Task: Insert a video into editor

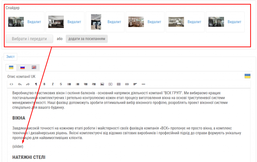Action: pyautogui.click(x=111, y=84)
